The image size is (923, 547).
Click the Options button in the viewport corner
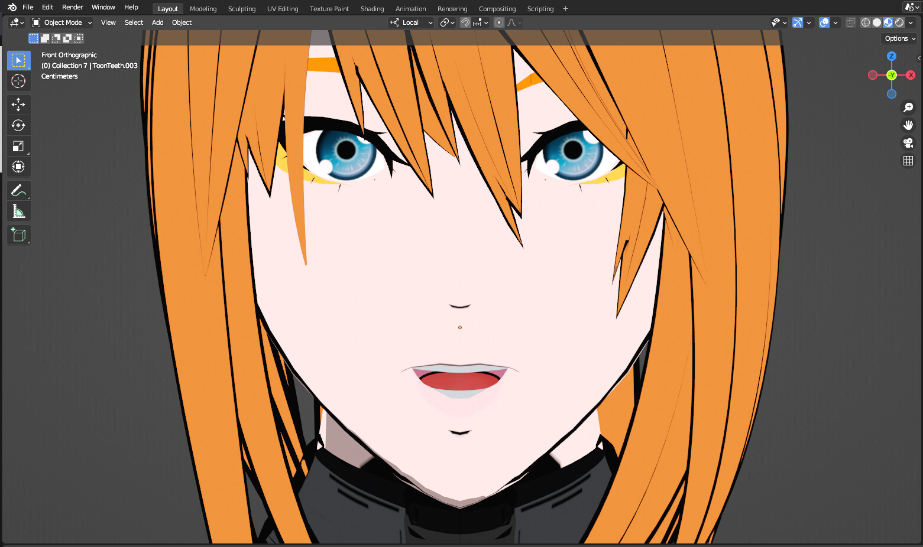898,38
